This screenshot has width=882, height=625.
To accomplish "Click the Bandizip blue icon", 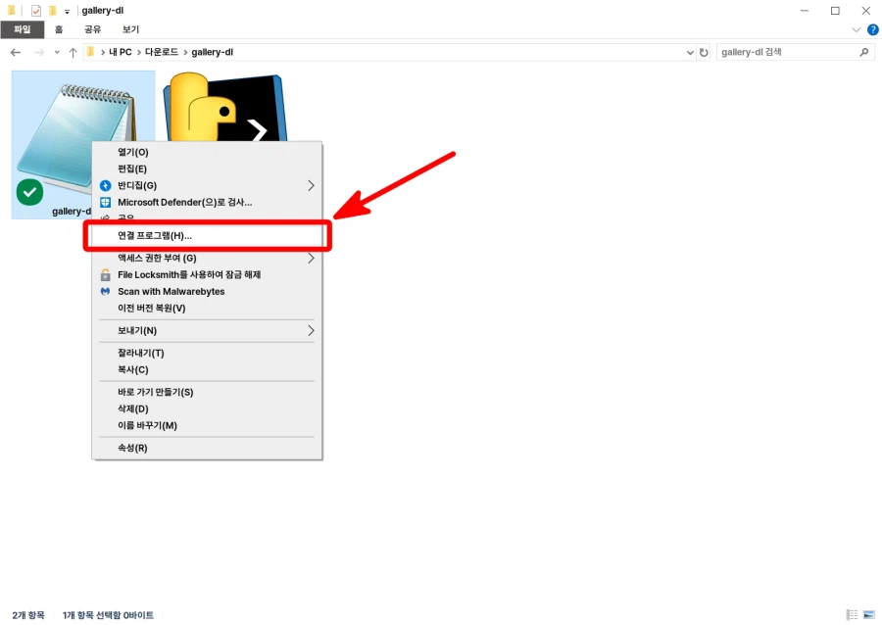I will pyautogui.click(x=105, y=185).
